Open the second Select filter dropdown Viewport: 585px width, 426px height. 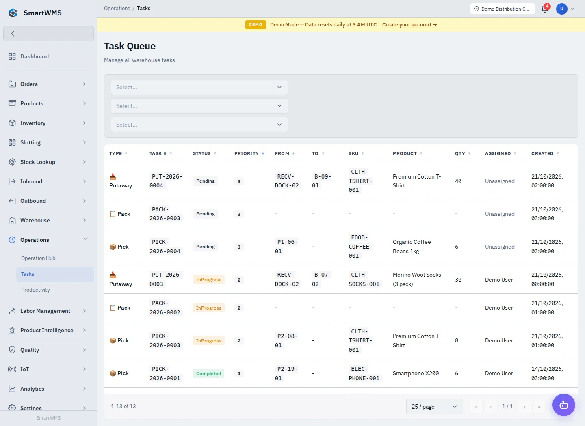point(199,106)
